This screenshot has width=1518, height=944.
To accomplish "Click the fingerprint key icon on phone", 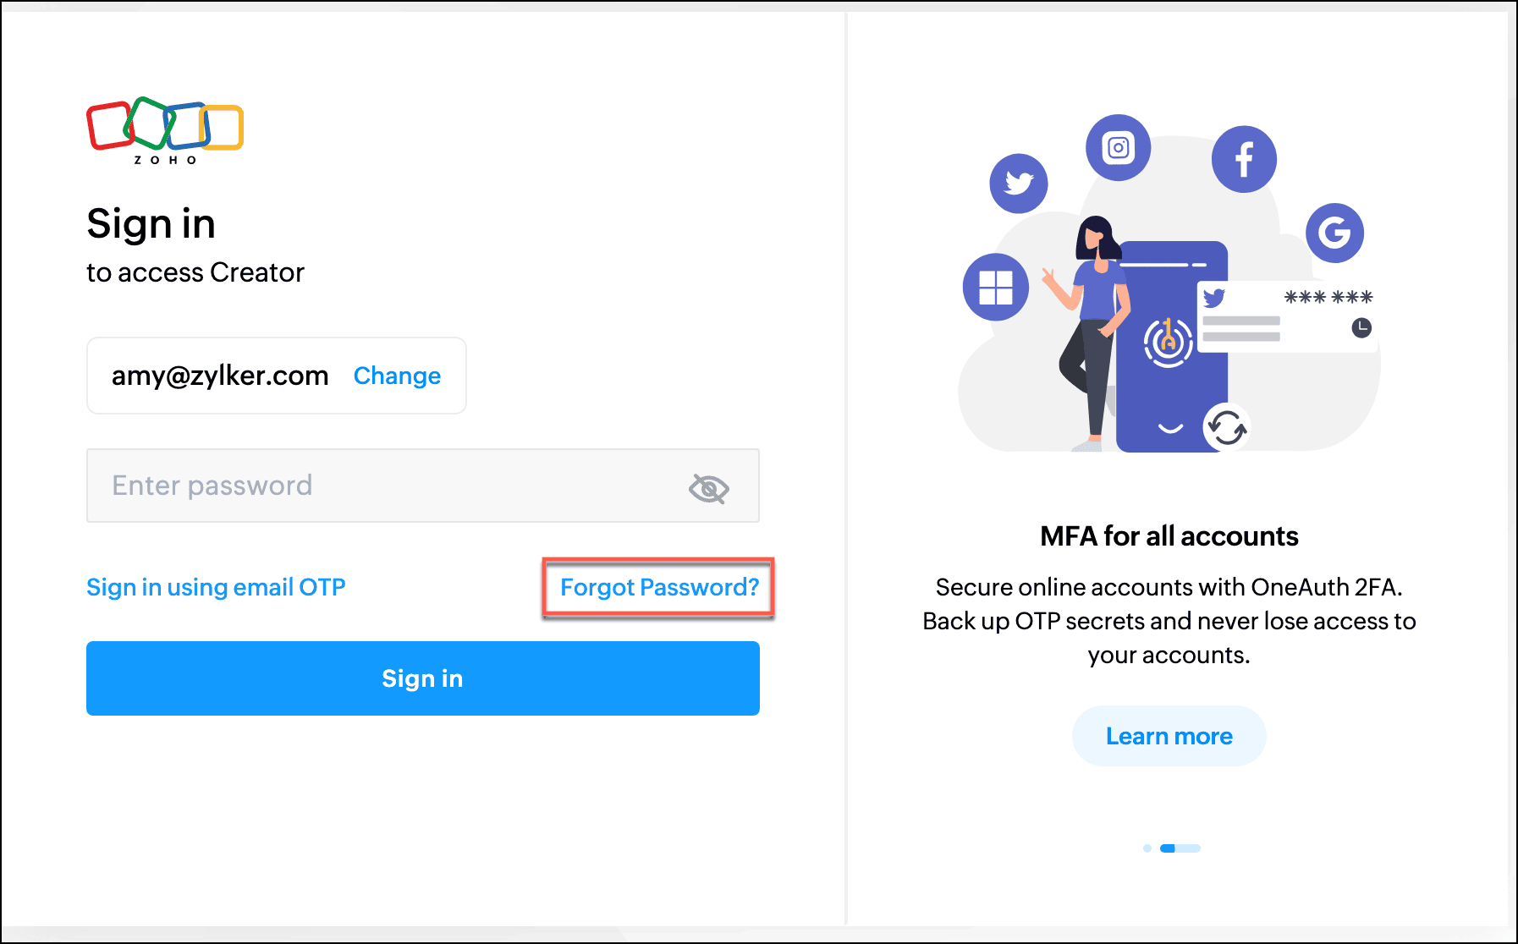I will tap(1169, 341).
